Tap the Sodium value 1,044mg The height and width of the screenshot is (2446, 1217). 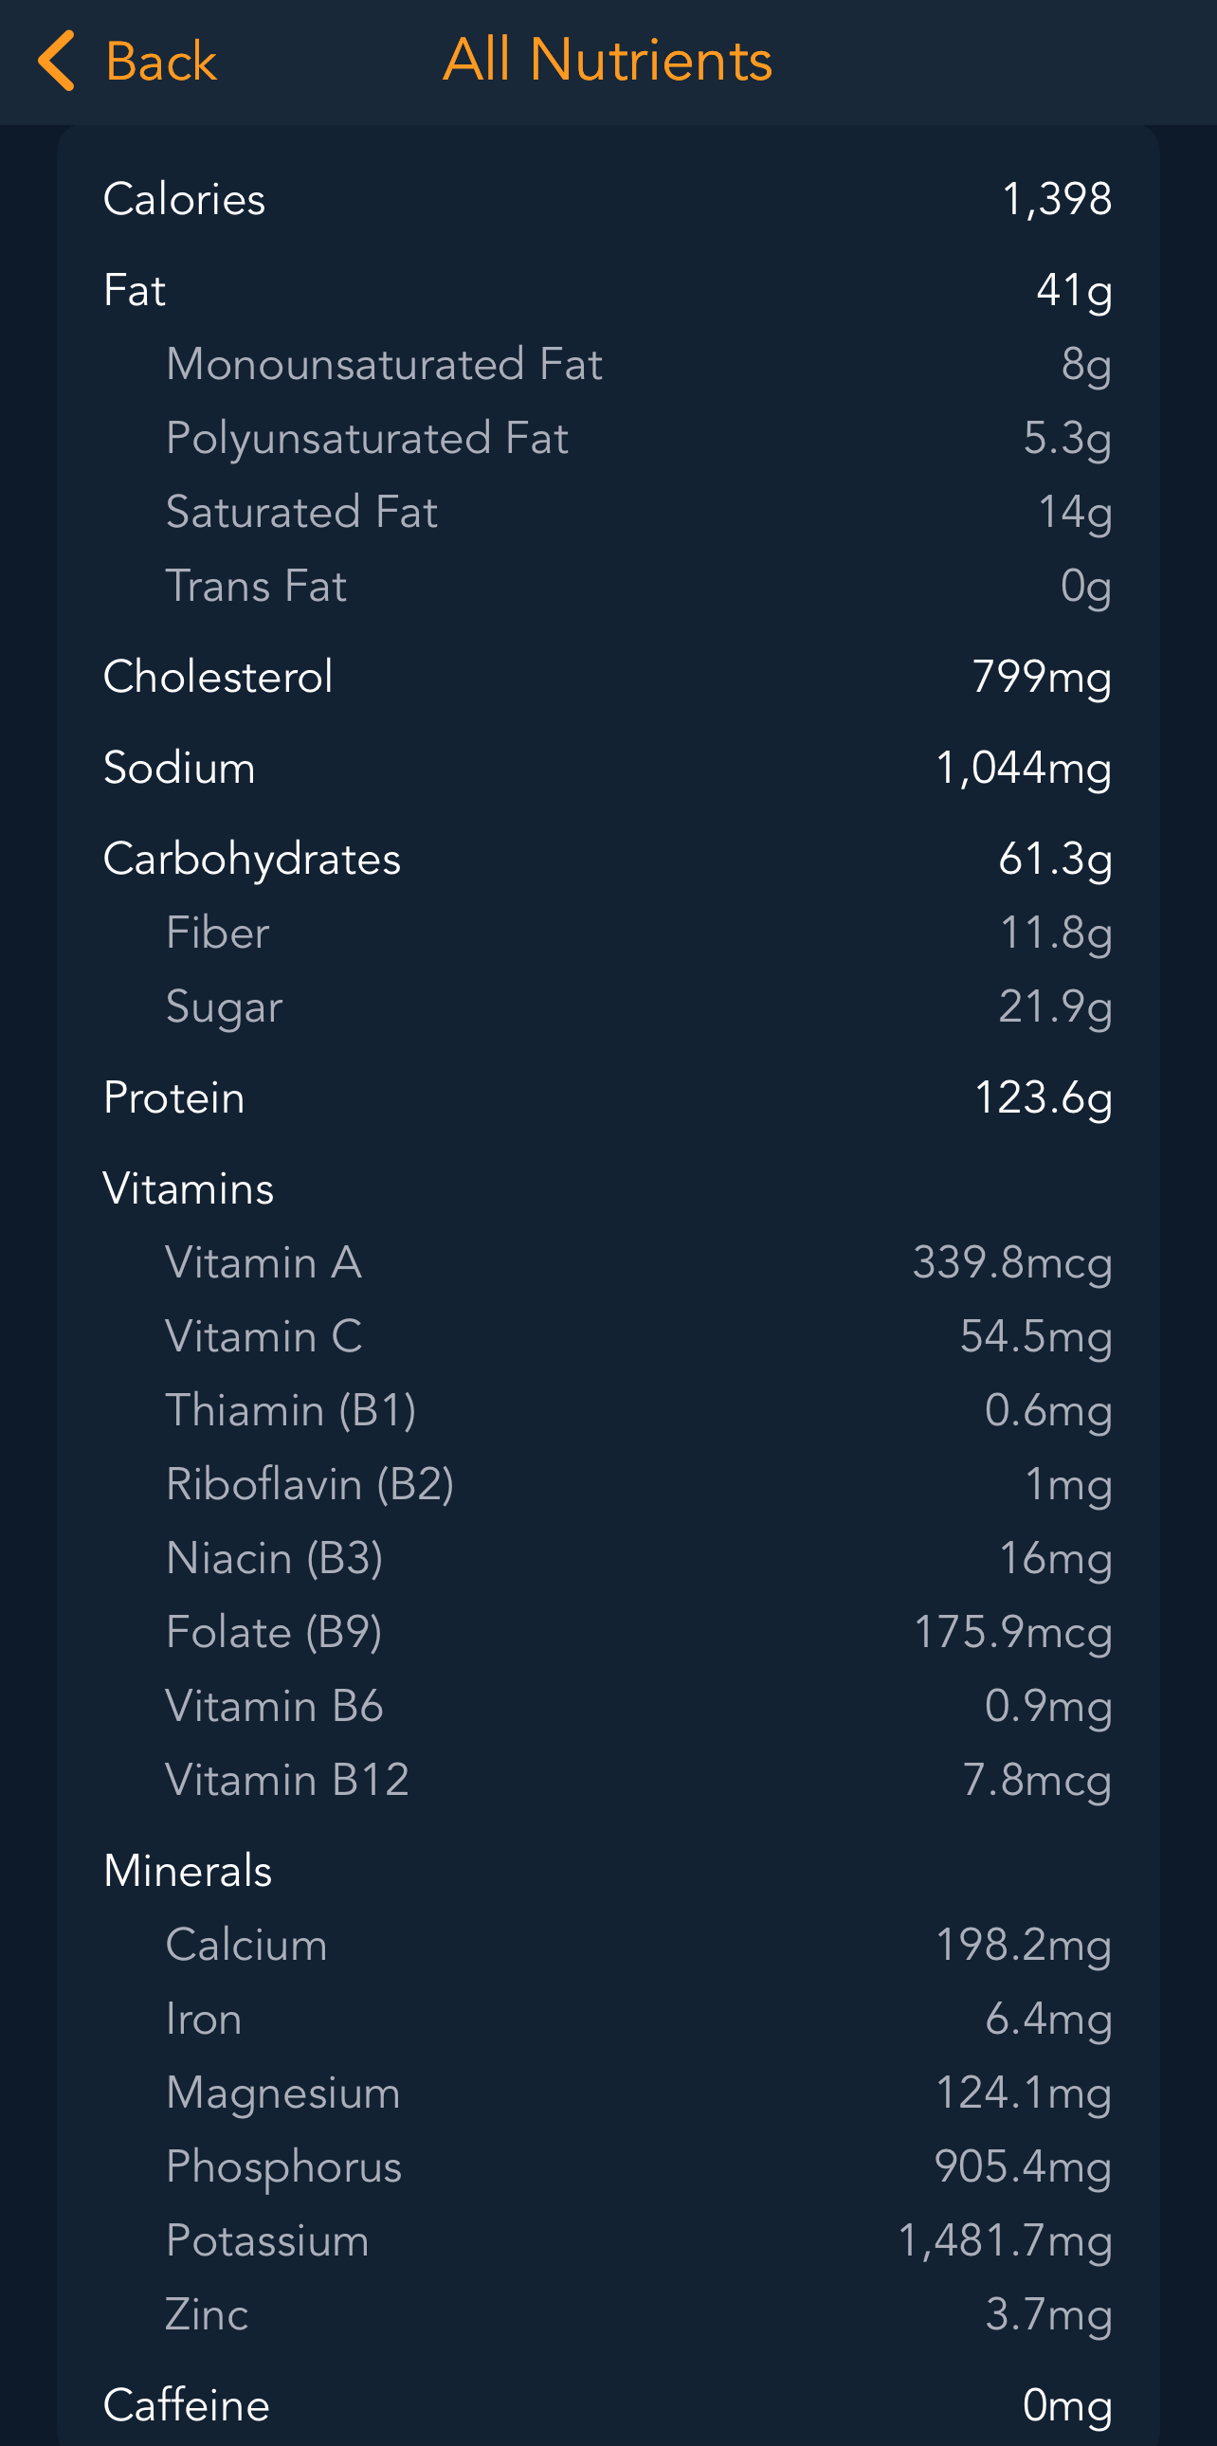point(1023,769)
